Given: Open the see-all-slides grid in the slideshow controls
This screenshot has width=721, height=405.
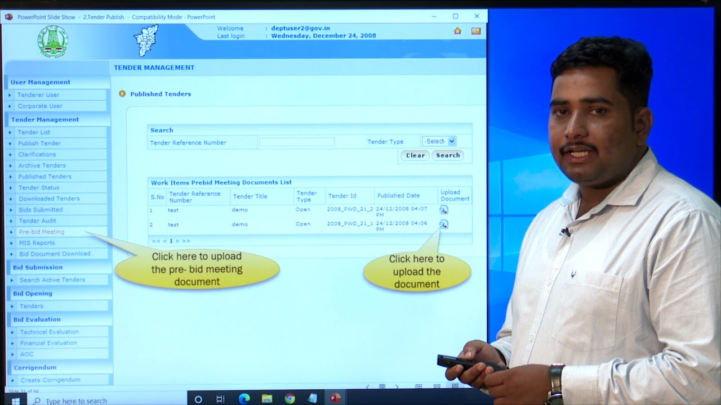Looking at the screenshot, I should (x=382, y=387).
